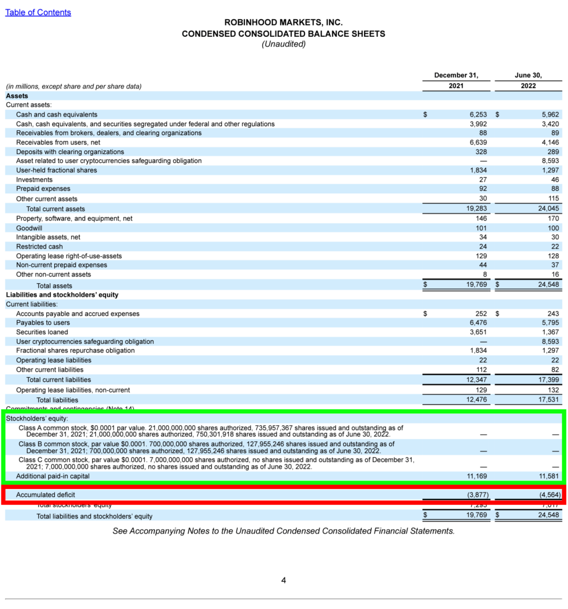
Task: Click 'Non-current prepaid expenses' label
Action: [x=61, y=265]
